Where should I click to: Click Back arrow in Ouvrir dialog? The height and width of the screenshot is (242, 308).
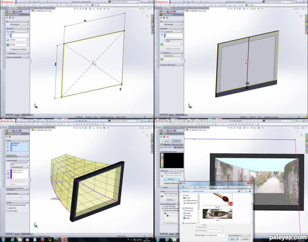click(x=182, y=187)
